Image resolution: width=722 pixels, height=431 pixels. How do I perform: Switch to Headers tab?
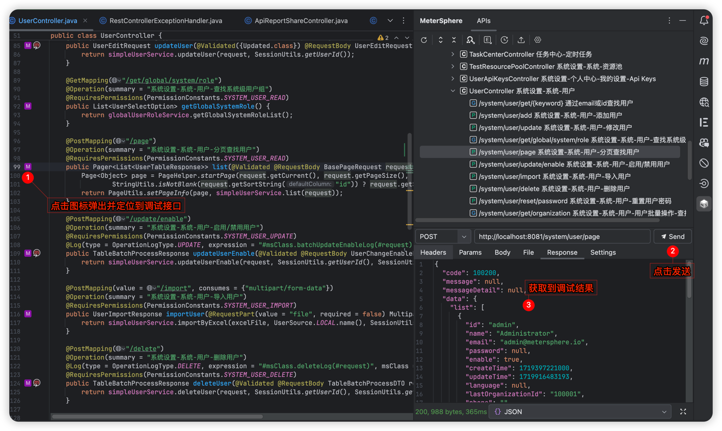[433, 252]
